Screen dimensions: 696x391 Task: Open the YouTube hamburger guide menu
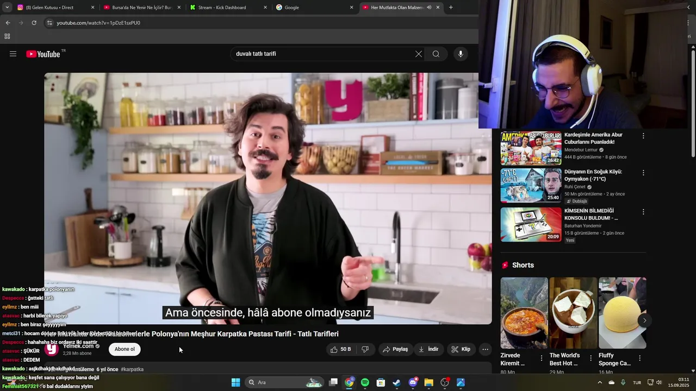tap(13, 54)
